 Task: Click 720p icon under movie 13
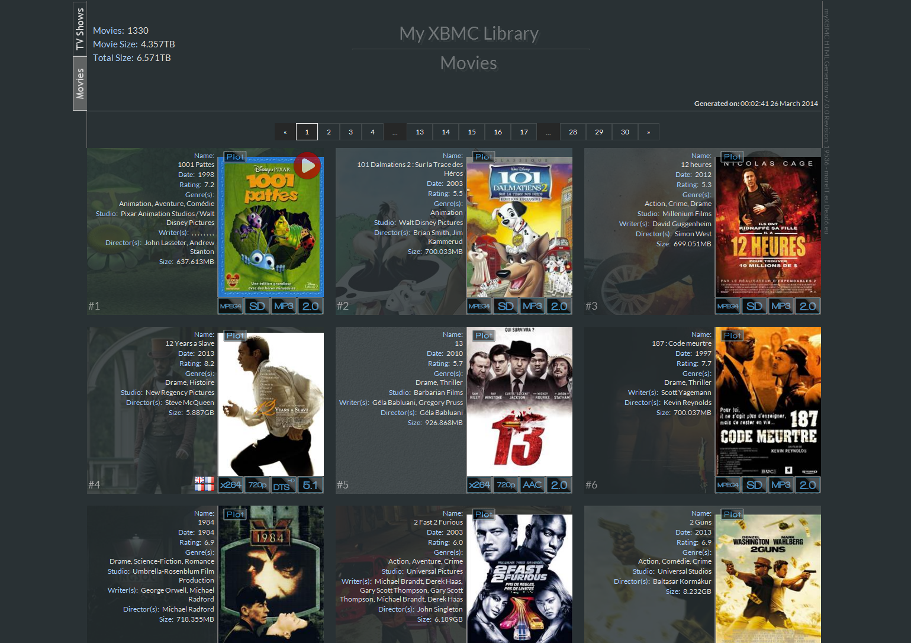click(506, 485)
